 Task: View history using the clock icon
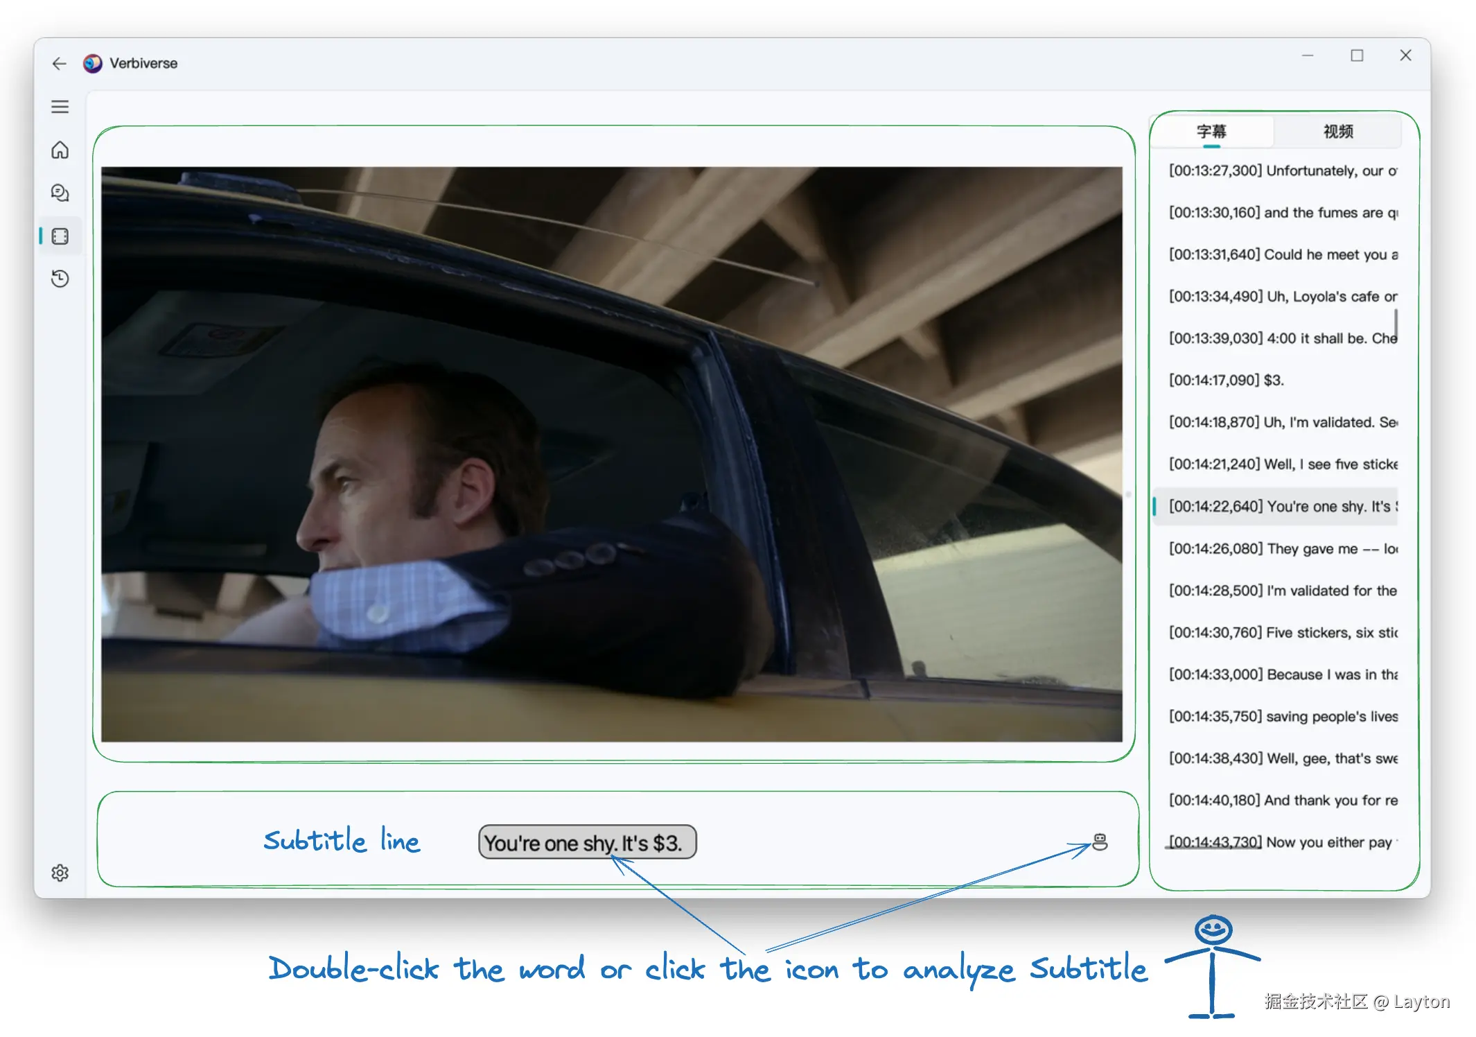[60, 279]
